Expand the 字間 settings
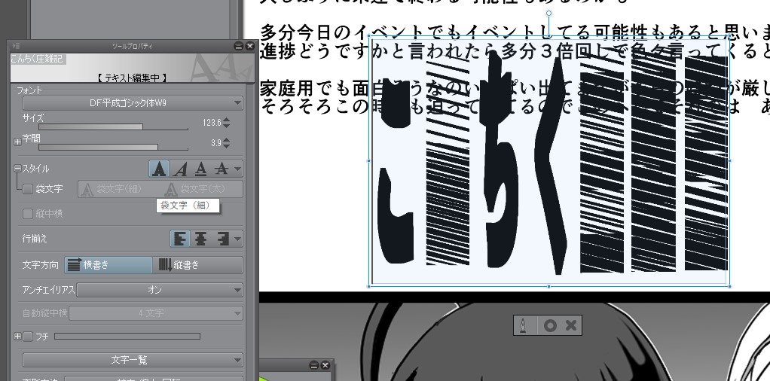 pyautogui.click(x=17, y=142)
